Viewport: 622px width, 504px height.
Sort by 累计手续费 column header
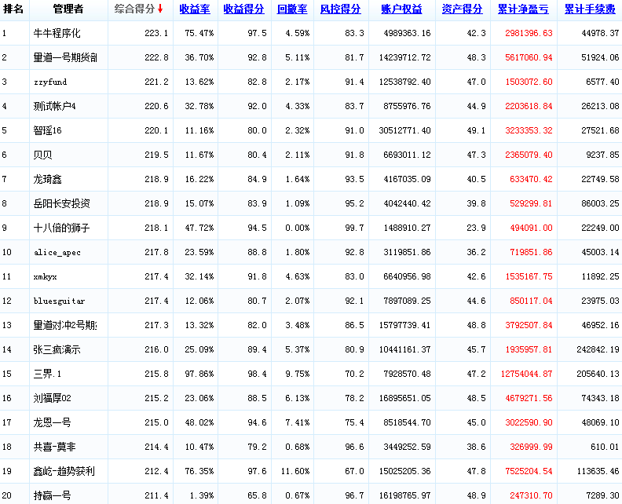(590, 9)
